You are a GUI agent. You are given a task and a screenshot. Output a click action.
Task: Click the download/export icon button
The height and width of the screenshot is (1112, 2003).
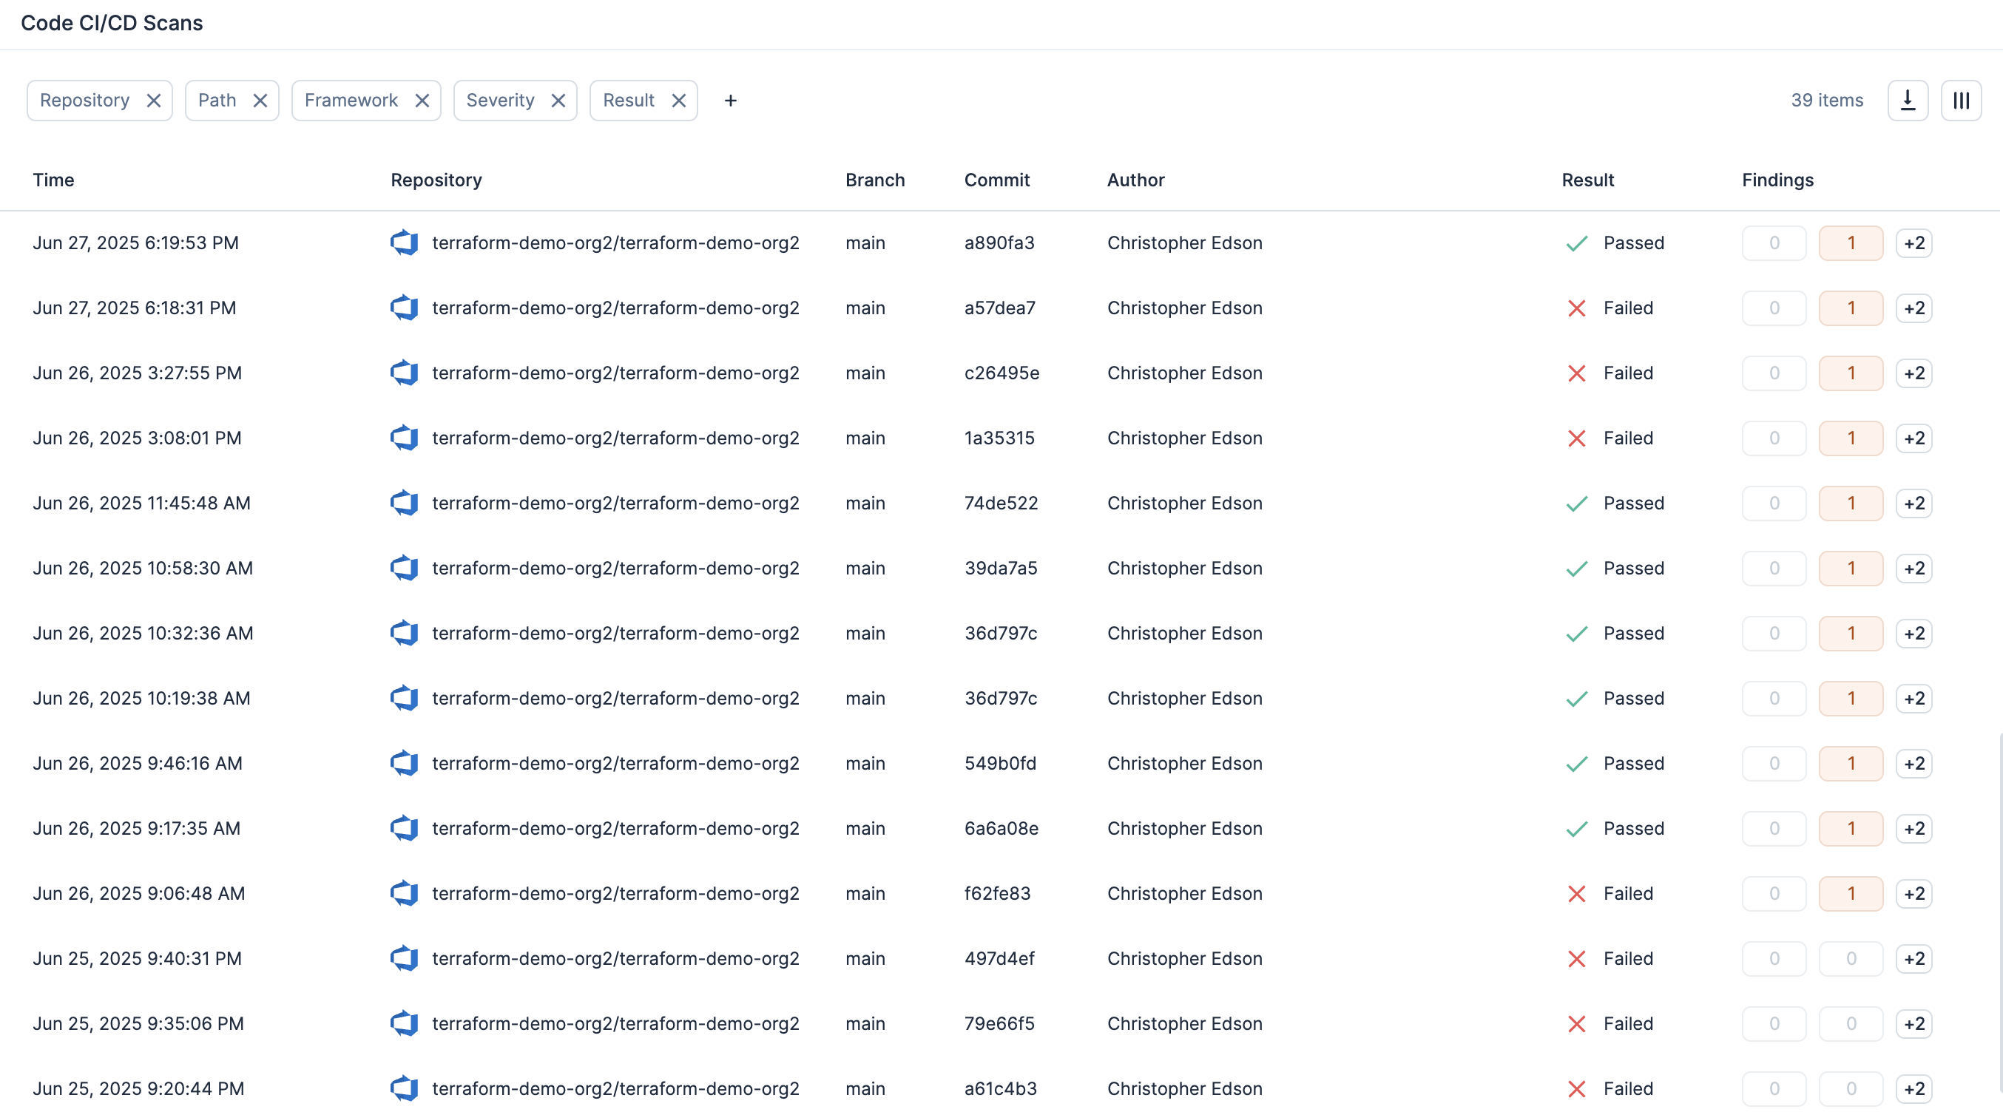pos(1908,101)
